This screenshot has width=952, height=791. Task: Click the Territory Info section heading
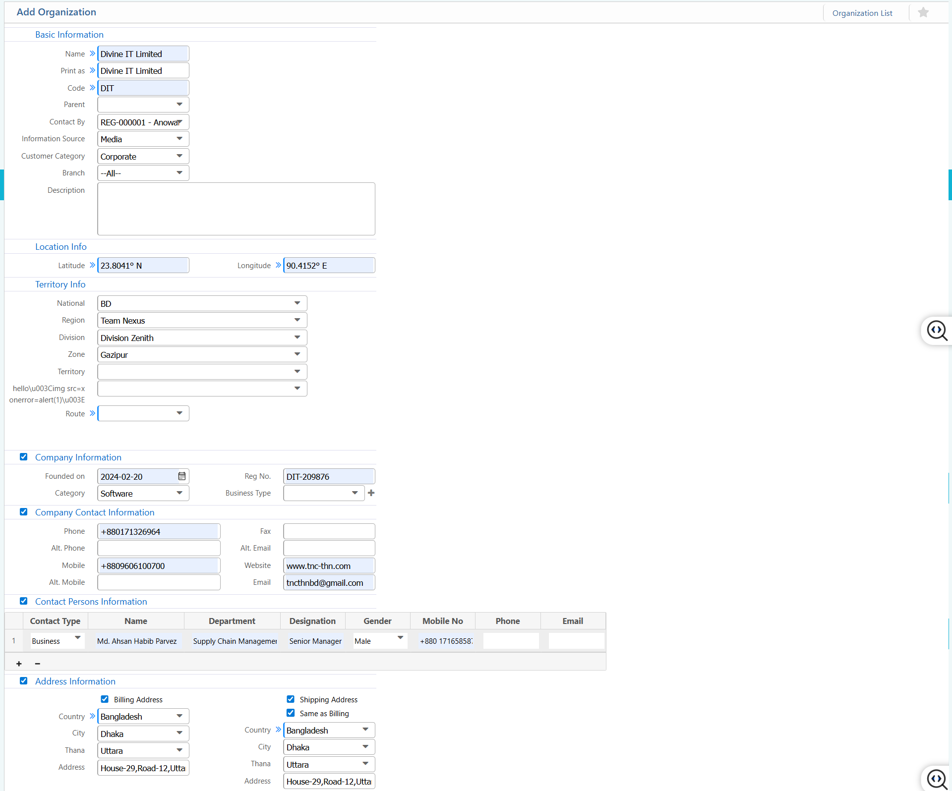[60, 284]
